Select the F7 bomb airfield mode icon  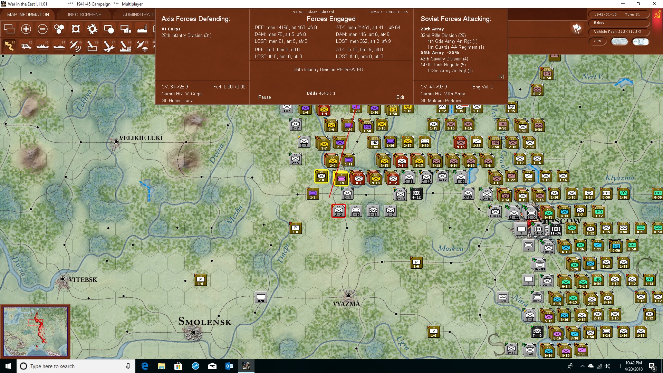coord(109,46)
